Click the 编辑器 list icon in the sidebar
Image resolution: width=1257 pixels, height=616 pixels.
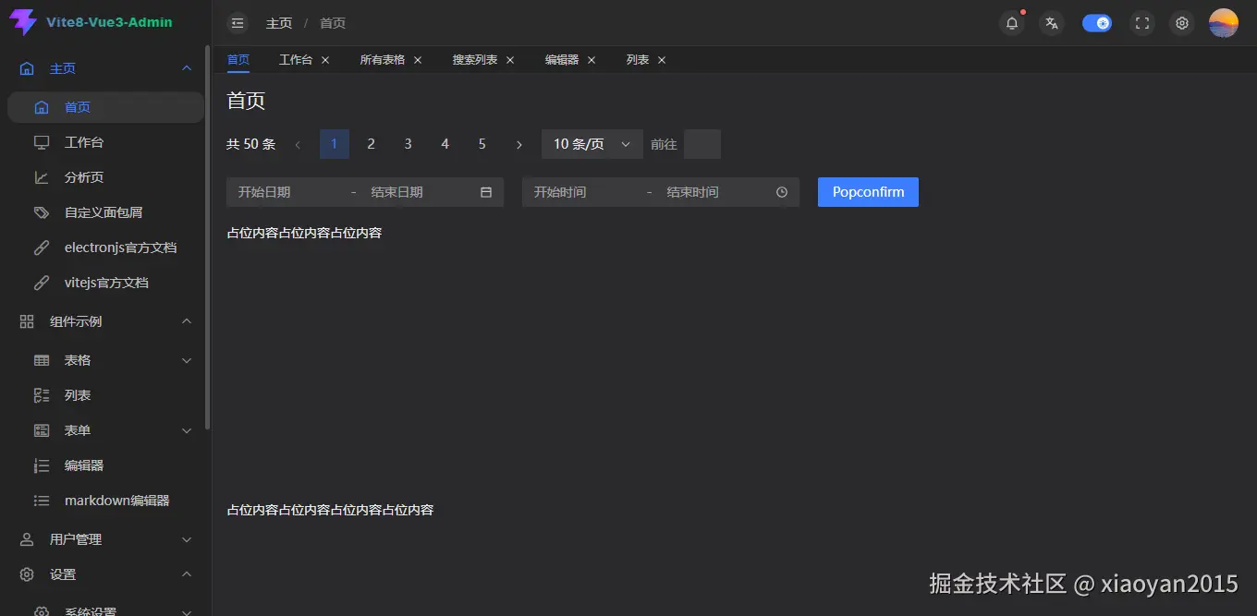41,465
